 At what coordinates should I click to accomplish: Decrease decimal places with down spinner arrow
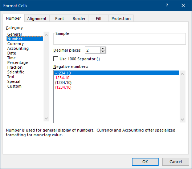(x=103, y=52)
